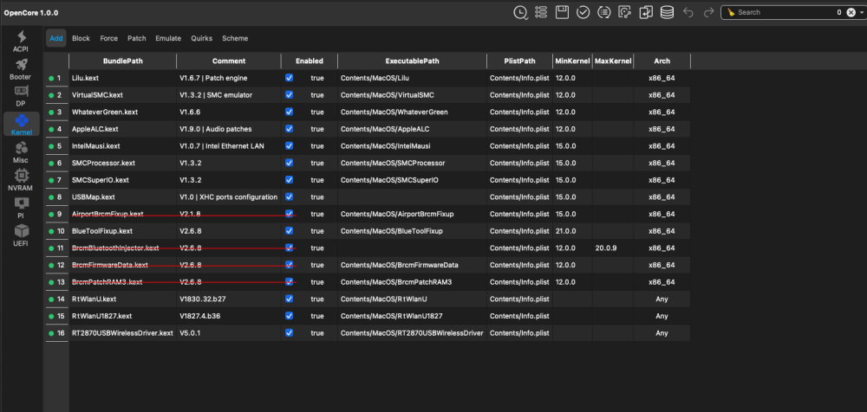Select the SMCProcessor.kext bundle path cell
Viewport: 867px width, 412px height.
click(123, 163)
